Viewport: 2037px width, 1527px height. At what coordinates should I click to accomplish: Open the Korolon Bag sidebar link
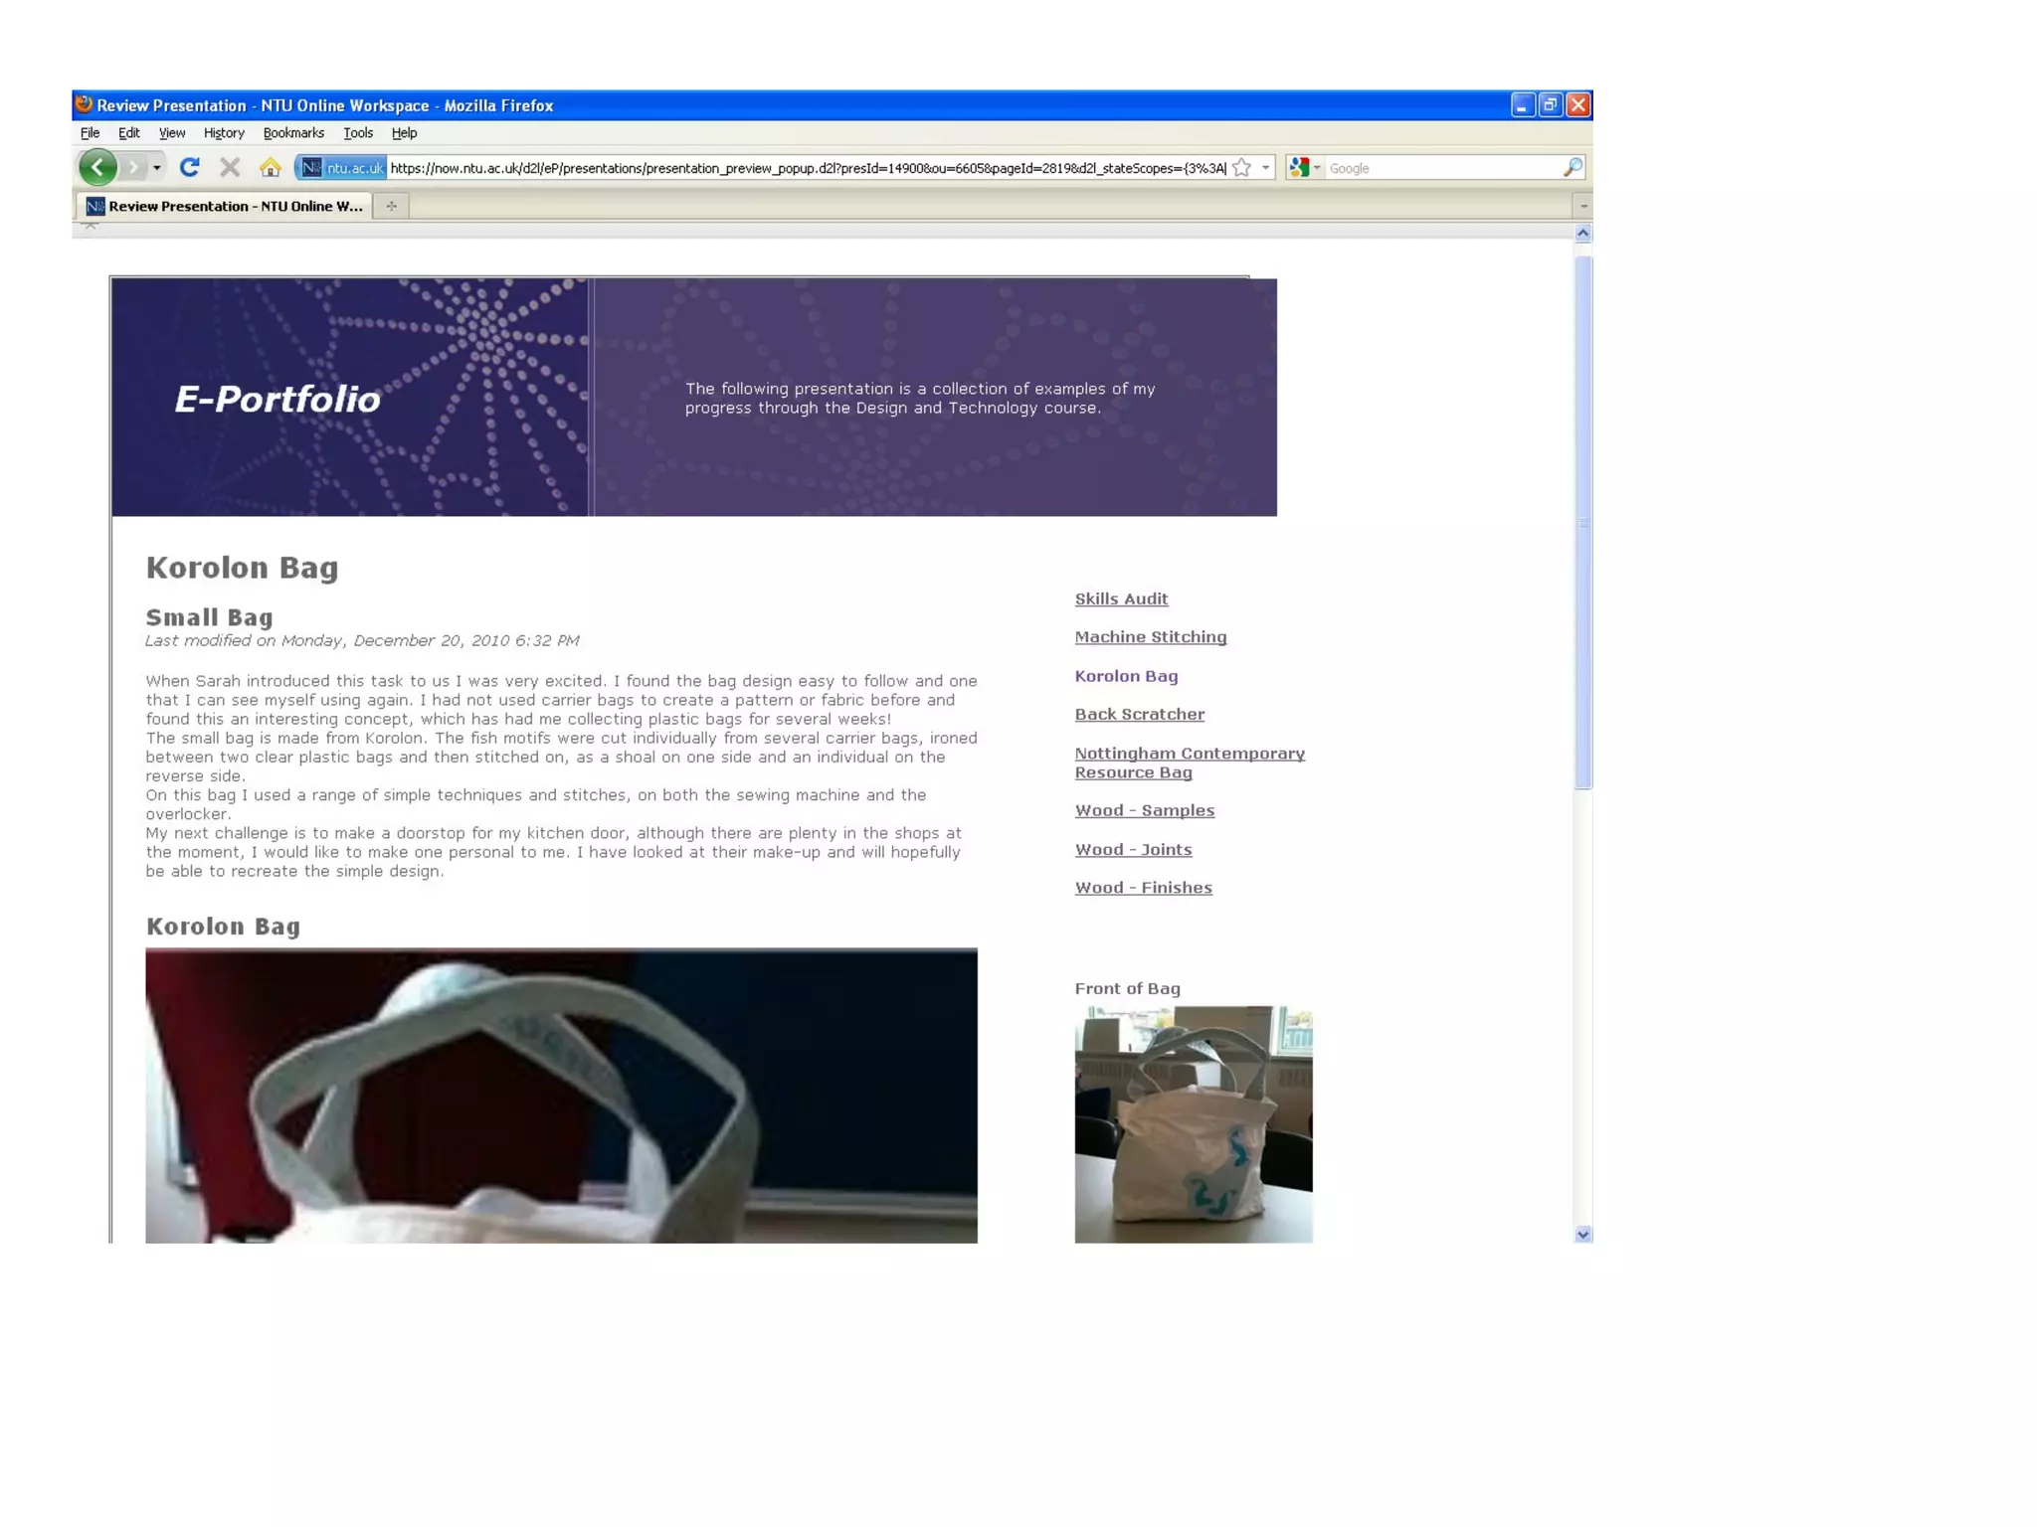(x=1126, y=676)
